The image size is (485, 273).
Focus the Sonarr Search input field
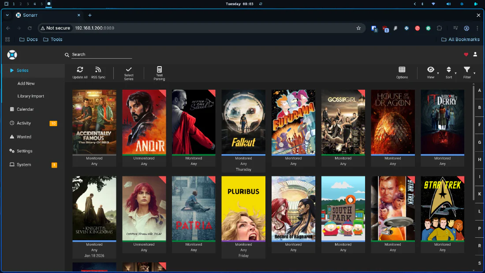click(x=102, y=55)
